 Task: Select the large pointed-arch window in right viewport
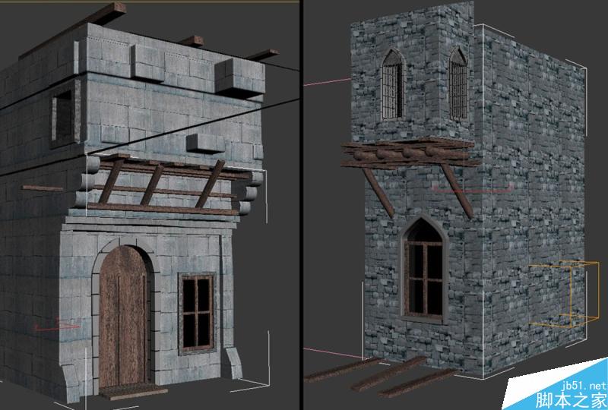pyautogui.click(x=424, y=270)
